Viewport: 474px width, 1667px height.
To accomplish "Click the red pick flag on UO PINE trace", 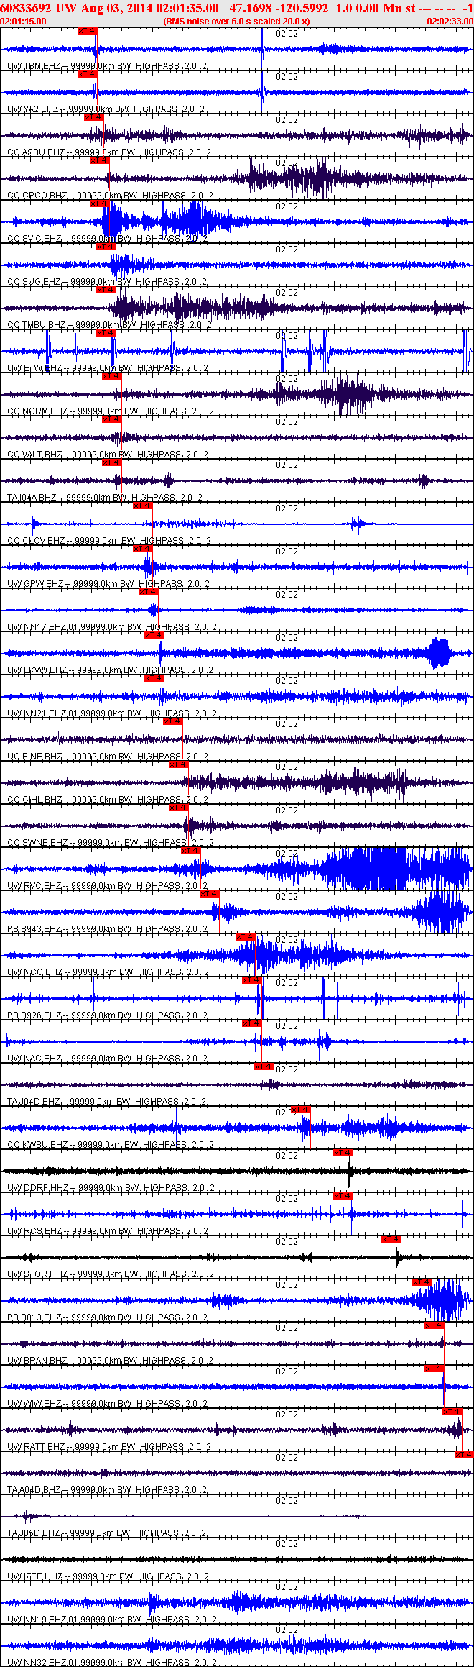I will [x=173, y=721].
